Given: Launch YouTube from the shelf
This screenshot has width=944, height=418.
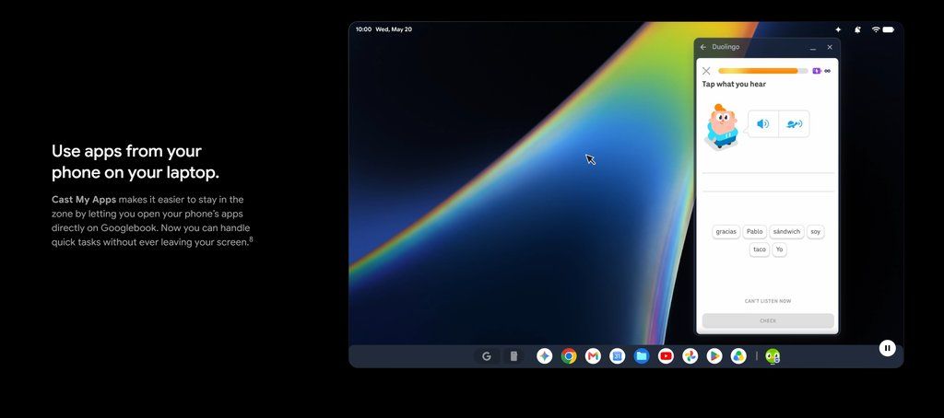Looking at the screenshot, I should click(x=666, y=356).
